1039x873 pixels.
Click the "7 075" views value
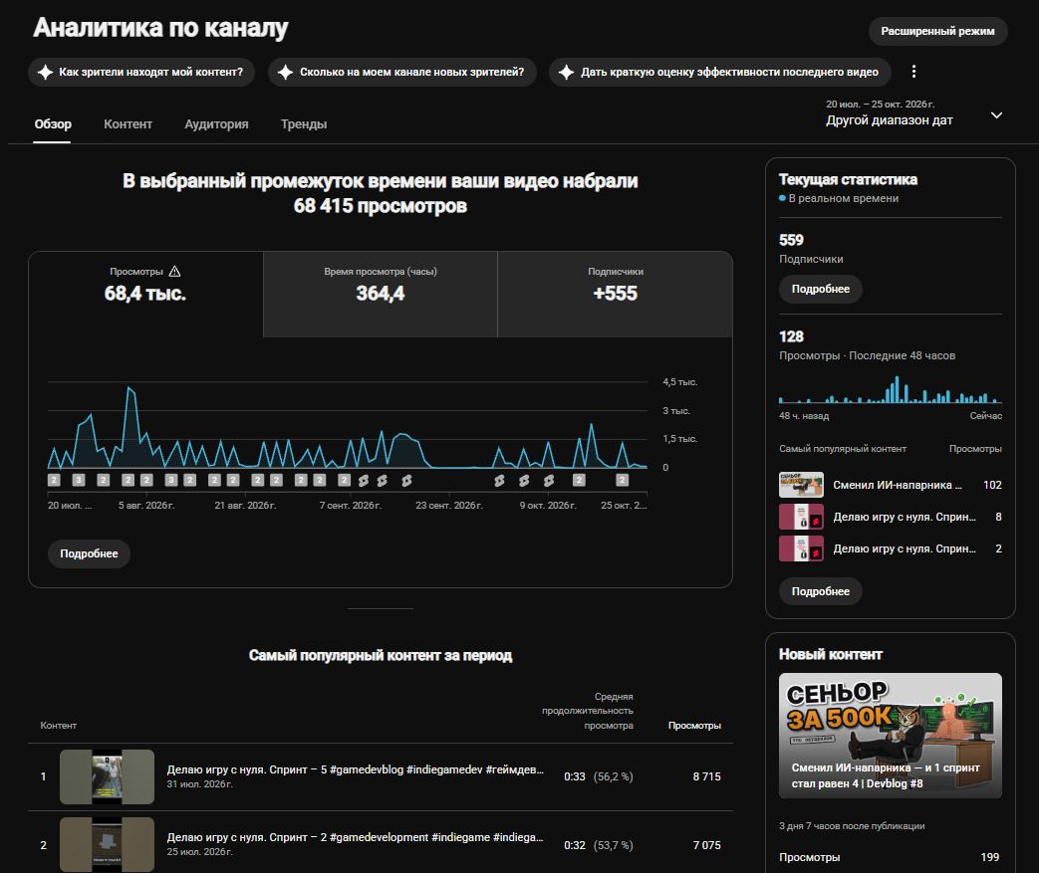click(707, 845)
